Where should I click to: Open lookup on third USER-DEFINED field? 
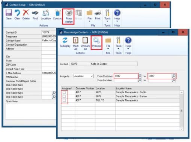point(54,93)
